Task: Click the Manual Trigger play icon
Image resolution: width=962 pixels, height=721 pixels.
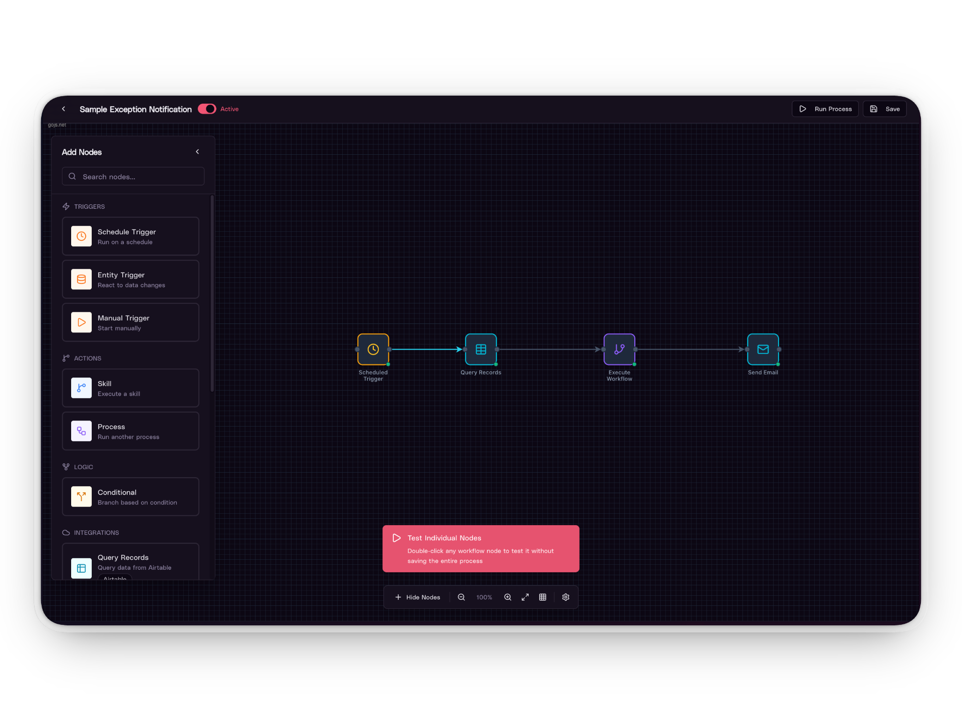Action: (x=81, y=322)
